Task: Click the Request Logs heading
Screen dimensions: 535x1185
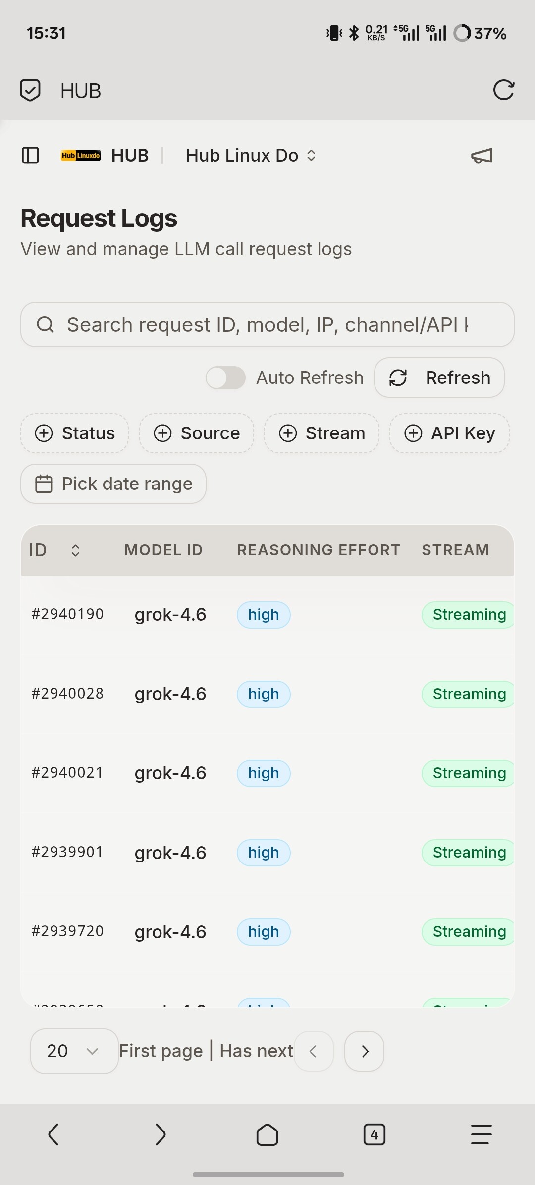Action: [x=99, y=218]
